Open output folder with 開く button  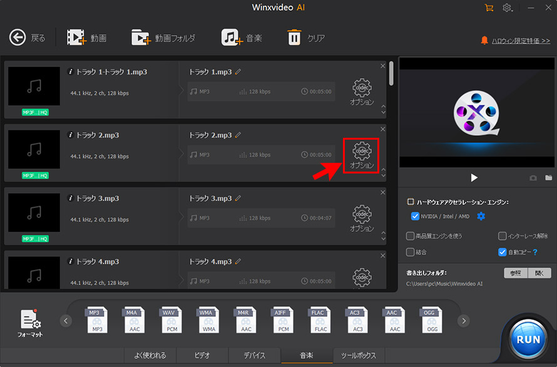539,273
